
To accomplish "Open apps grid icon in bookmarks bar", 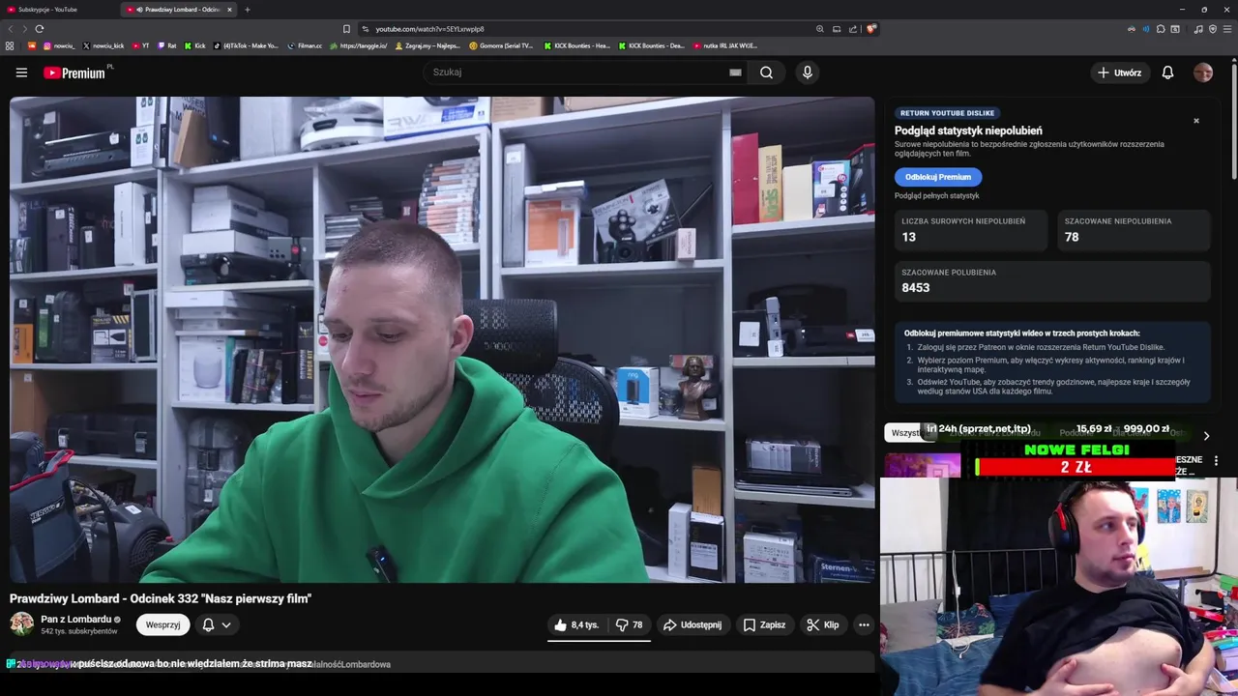I will (10, 45).
